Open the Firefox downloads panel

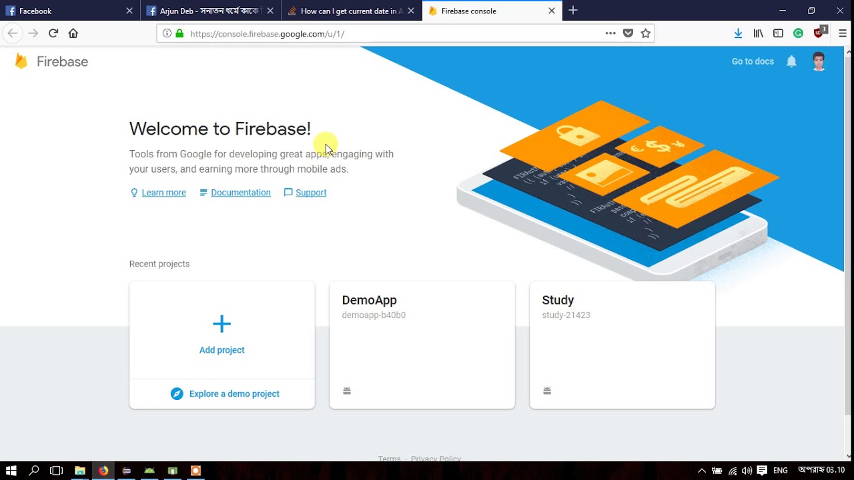click(x=738, y=33)
